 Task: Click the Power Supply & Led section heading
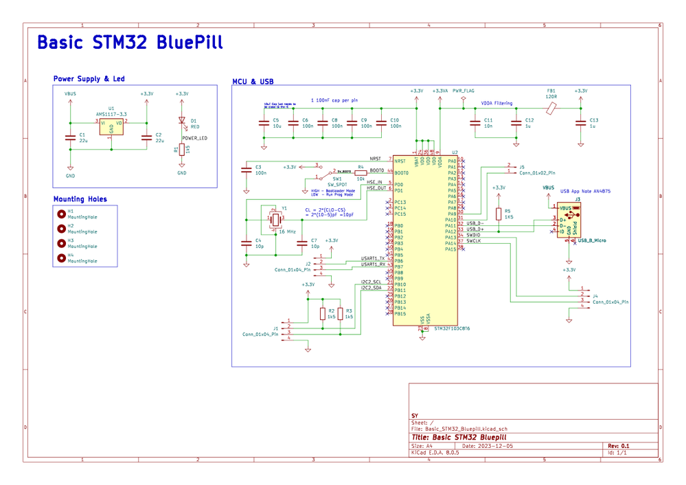tap(89, 78)
